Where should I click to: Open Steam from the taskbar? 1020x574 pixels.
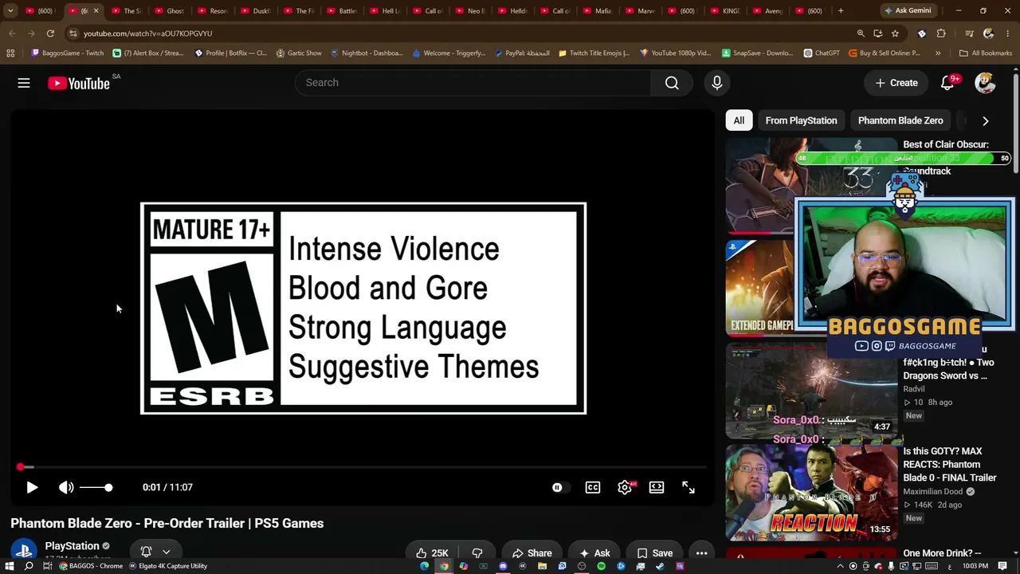tap(660, 566)
